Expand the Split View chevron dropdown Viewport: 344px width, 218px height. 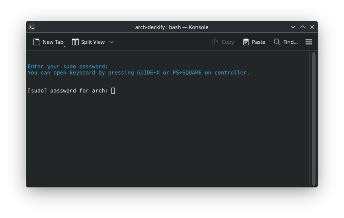click(111, 42)
